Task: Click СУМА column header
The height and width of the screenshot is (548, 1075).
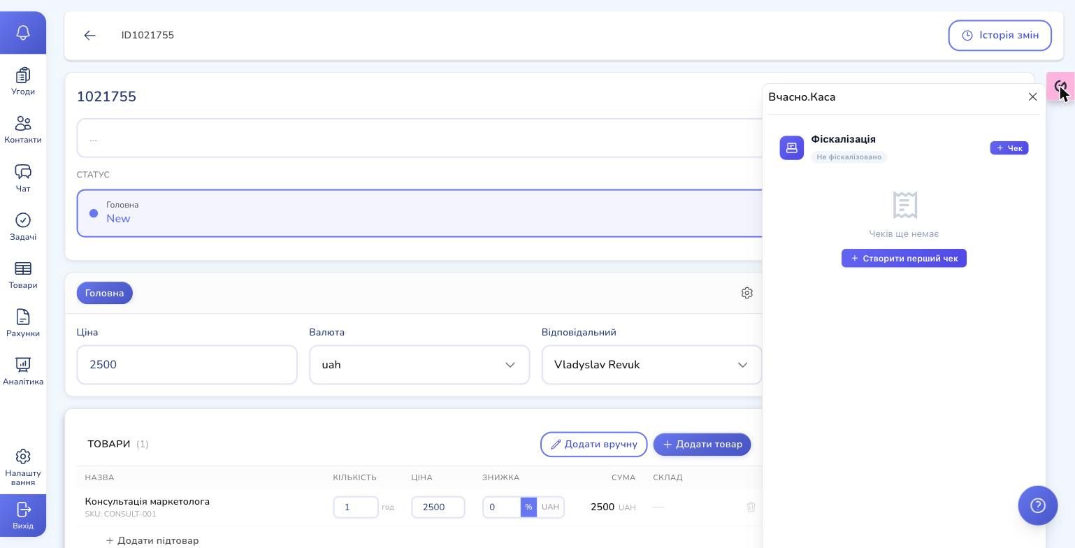Action: click(x=623, y=477)
